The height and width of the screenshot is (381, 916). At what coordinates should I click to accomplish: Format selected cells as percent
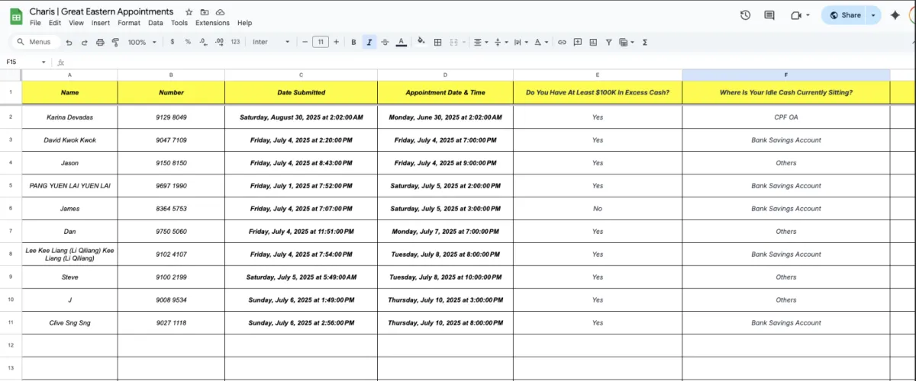tap(188, 42)
